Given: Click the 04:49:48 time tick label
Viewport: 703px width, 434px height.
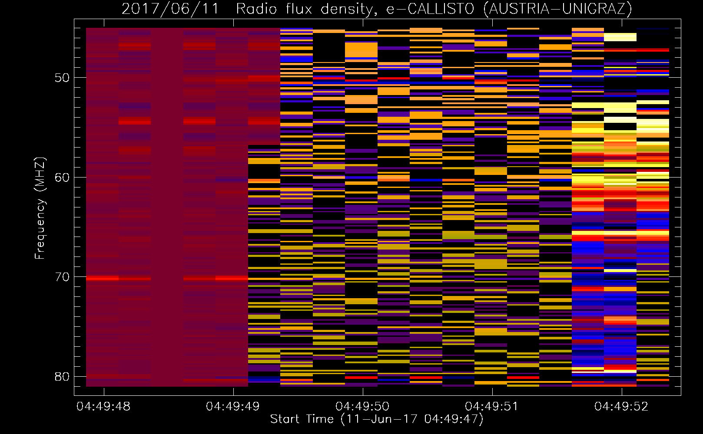Looking at the screenshot, I should 103,406.
